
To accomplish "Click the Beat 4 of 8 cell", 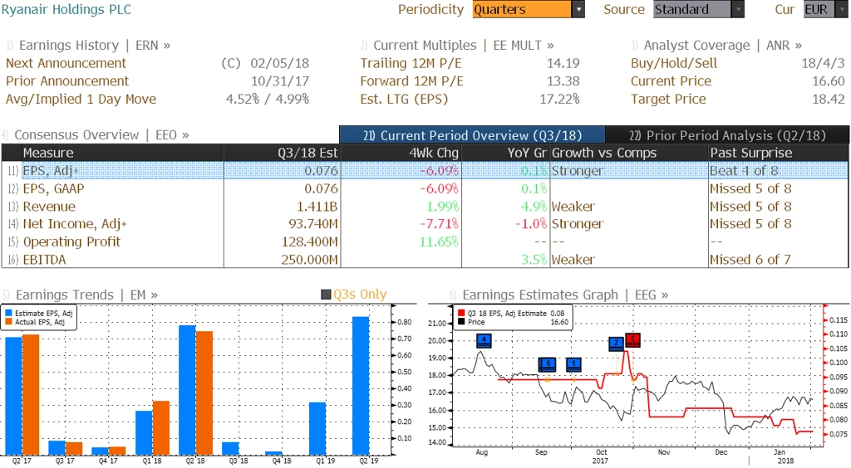I will pyautogui.click(x=744, y=171).
